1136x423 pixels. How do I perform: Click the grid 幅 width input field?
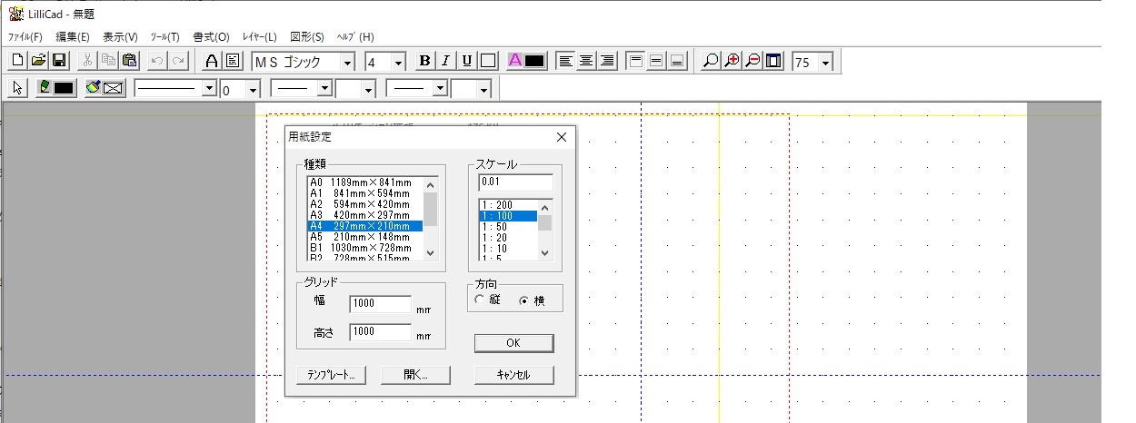coord(380,304)
